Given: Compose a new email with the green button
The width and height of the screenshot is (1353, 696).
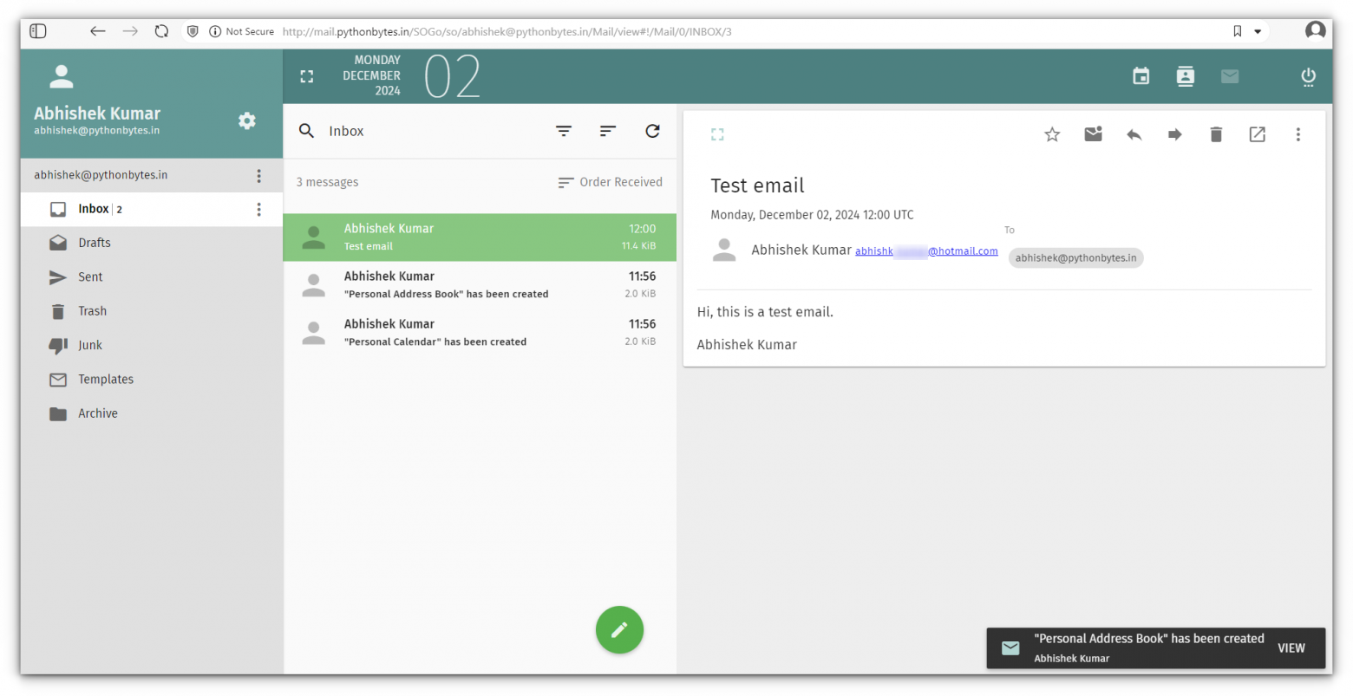Looking at the screenshot, I should [x=619, y=630].
